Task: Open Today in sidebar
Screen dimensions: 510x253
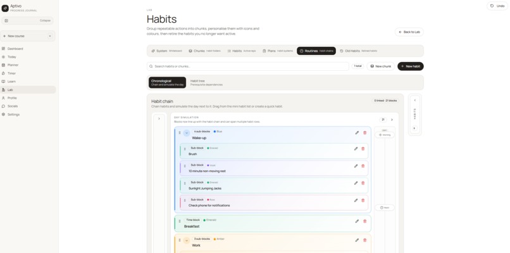Action: 28,57
